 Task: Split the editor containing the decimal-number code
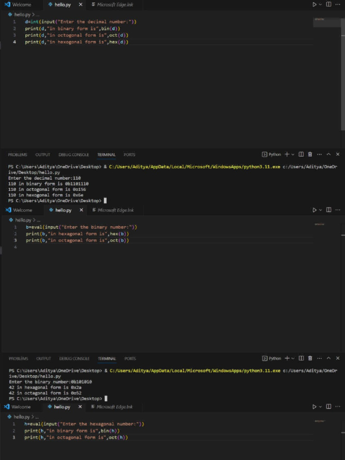[328, 4]
